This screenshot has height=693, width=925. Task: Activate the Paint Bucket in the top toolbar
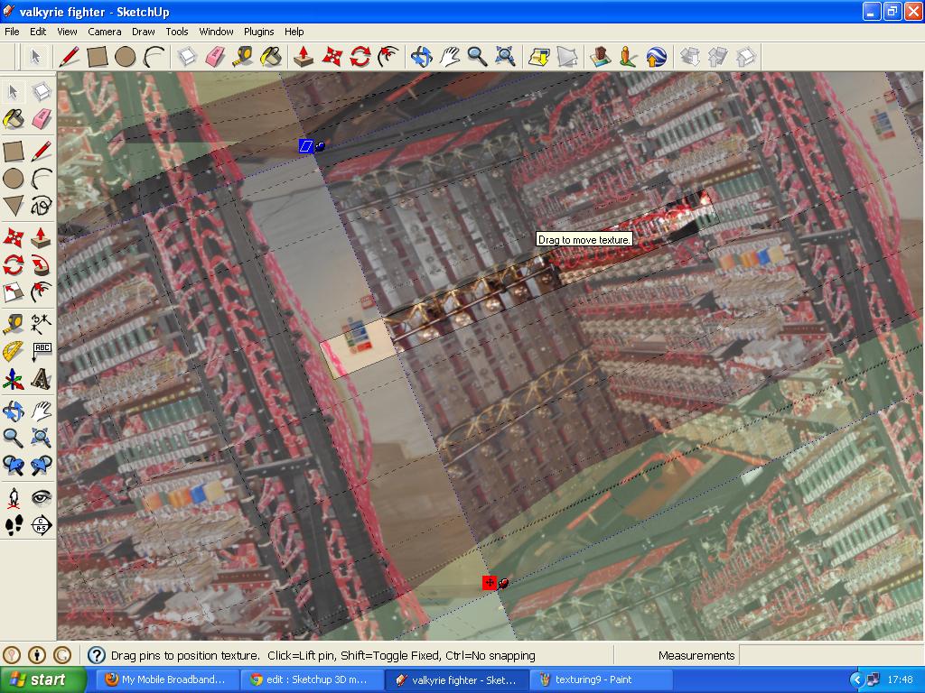coord(271,57)
